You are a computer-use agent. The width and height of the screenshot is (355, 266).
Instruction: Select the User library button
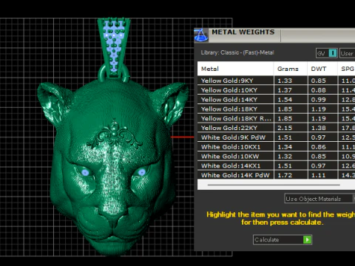click(348, 53)
